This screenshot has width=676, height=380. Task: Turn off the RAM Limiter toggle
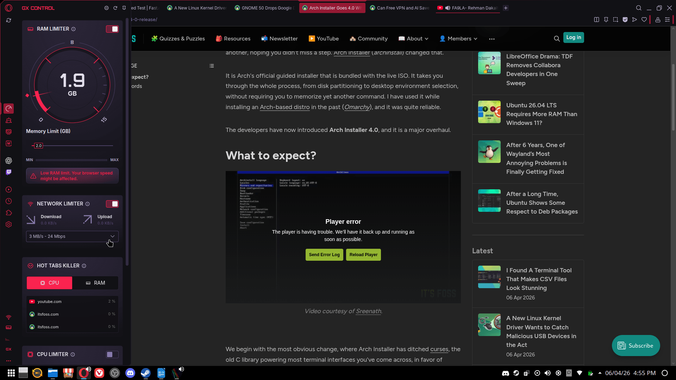112,29
